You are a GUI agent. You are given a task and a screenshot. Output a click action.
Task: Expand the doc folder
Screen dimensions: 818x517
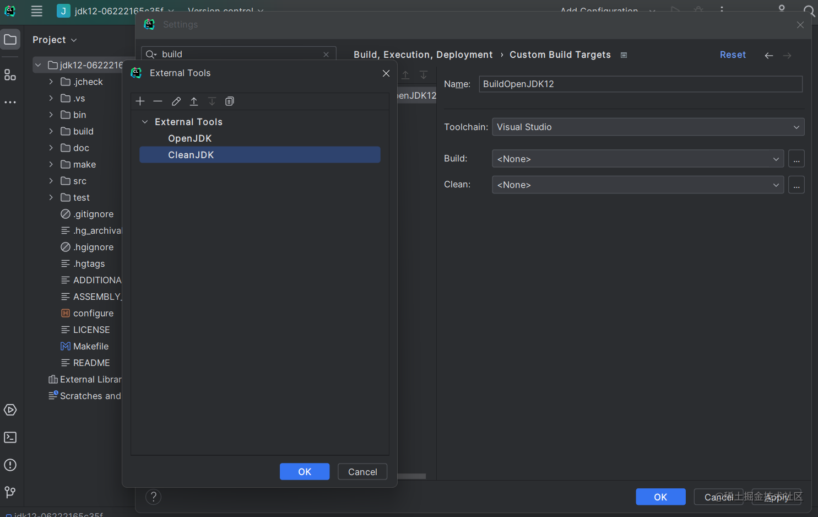pyautogui.click(x=51, y=148)
